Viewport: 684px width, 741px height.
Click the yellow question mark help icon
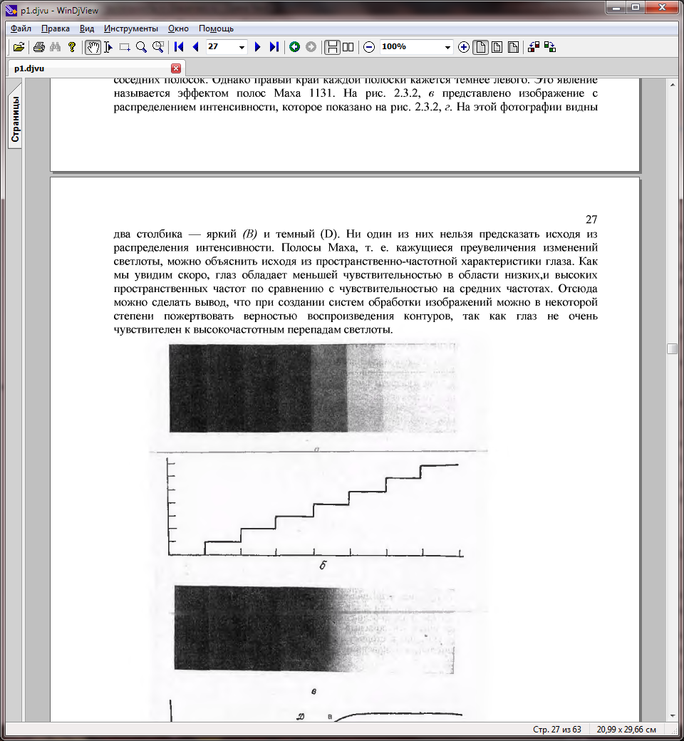72,47
